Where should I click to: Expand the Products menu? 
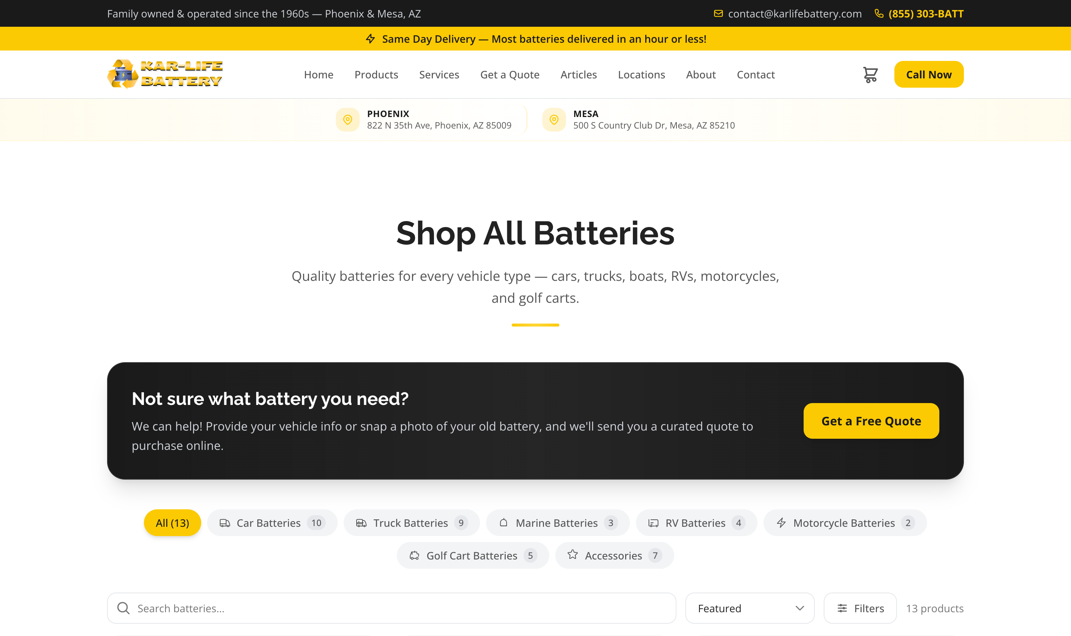tap(376, 74)
